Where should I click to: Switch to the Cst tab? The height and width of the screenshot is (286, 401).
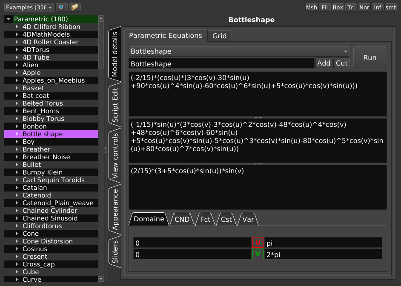[x=226, y=219]
